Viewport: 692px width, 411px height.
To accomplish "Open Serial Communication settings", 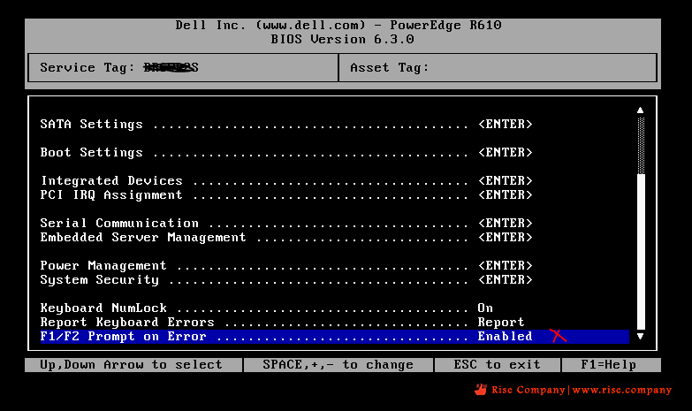I will [x=286, y=224].
